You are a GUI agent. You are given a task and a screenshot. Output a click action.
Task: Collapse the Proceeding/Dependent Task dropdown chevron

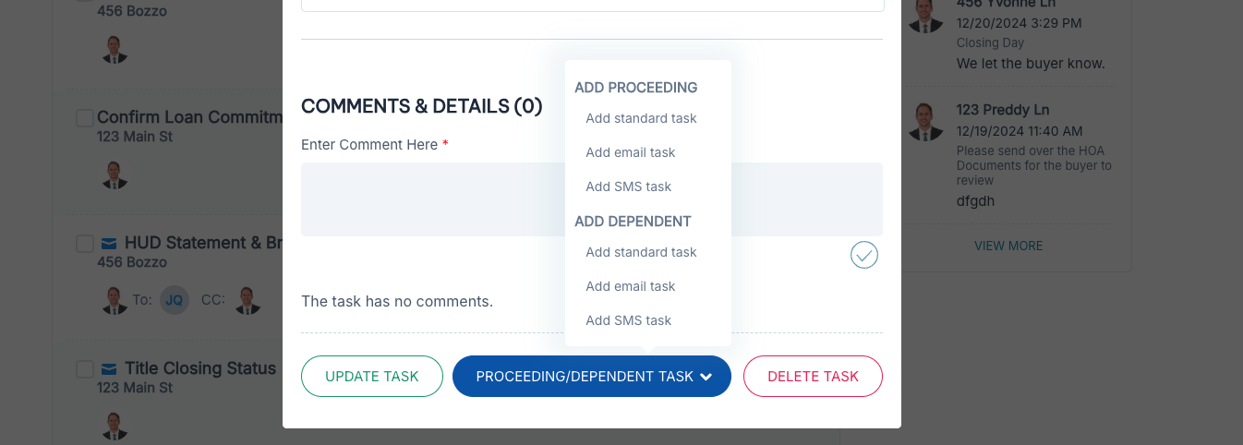(x=706, y=377)
